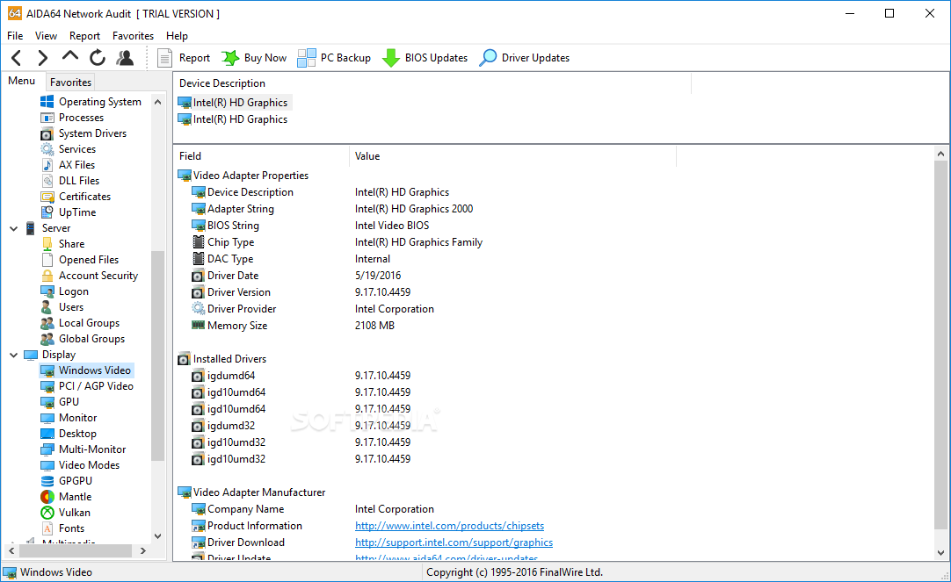This screenshot has width=951, height=582.
Task: Open the View menu
Action: pyautogui.click(x=46, y=36)
